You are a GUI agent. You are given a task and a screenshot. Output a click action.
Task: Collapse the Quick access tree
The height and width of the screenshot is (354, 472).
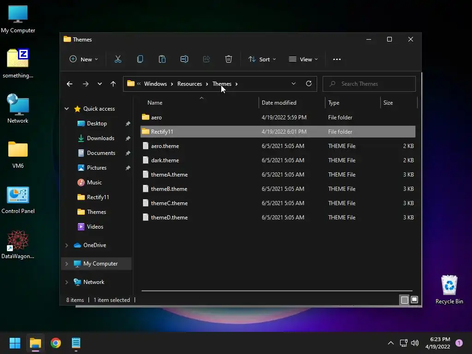pos(66,109)
